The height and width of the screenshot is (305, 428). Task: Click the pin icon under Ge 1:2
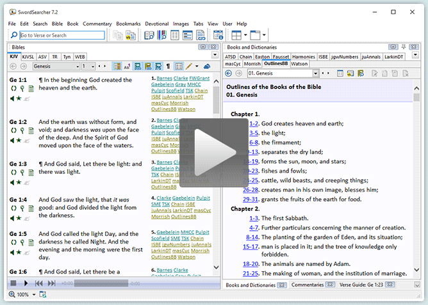coord(22,130)
